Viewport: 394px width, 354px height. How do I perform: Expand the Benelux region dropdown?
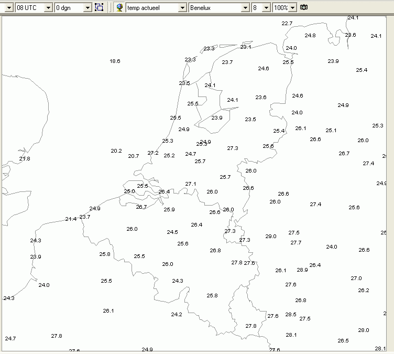click(245, 8)
